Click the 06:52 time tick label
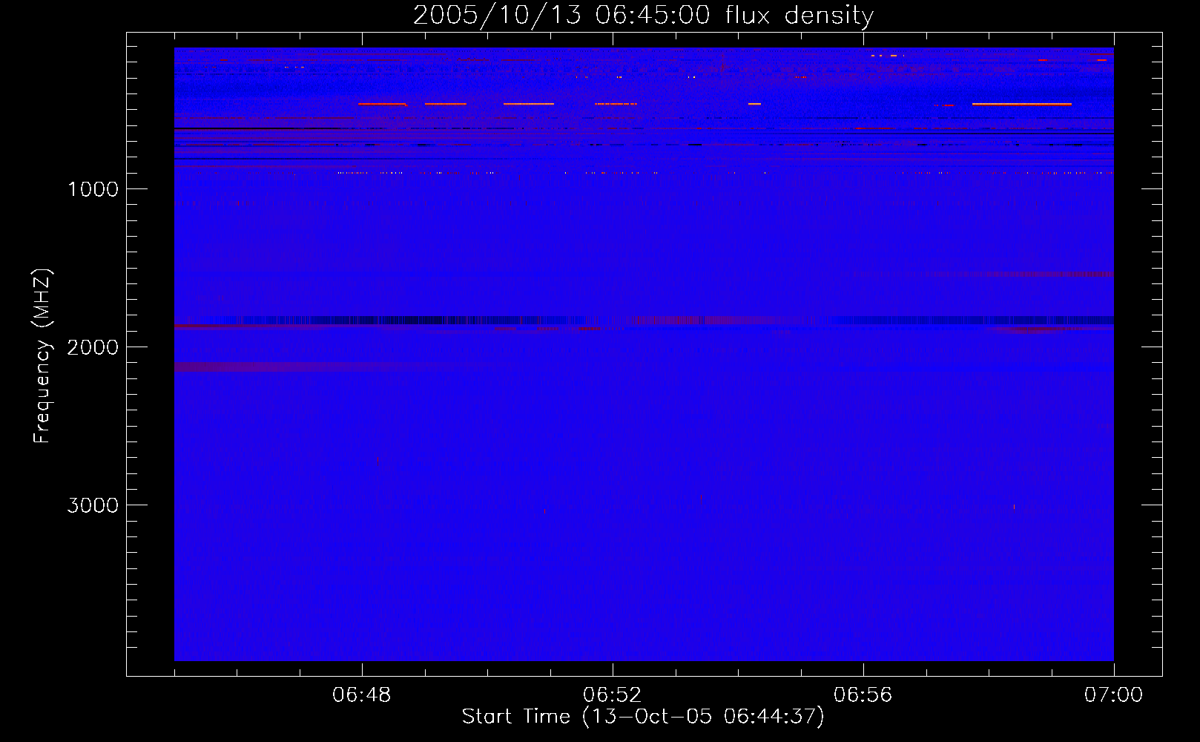The height and width of the screenshot is (742, 1200). (613, 695)
